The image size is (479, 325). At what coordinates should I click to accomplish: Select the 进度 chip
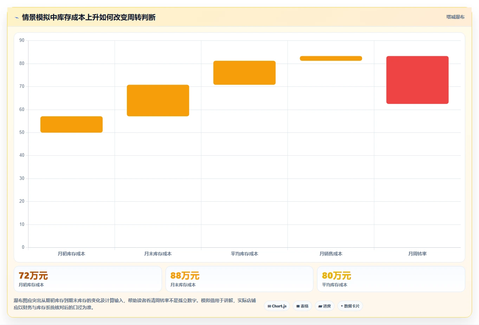click(x=325, y=306)
